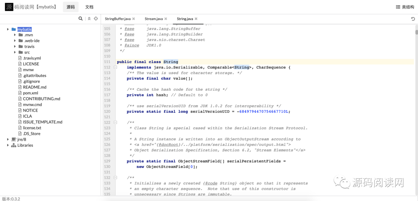Click java.lang.StringBuilder reference on line 106

(x=175, y=34)
